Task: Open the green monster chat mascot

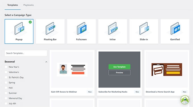Action: pyautogui.click(x=185, y=100)
